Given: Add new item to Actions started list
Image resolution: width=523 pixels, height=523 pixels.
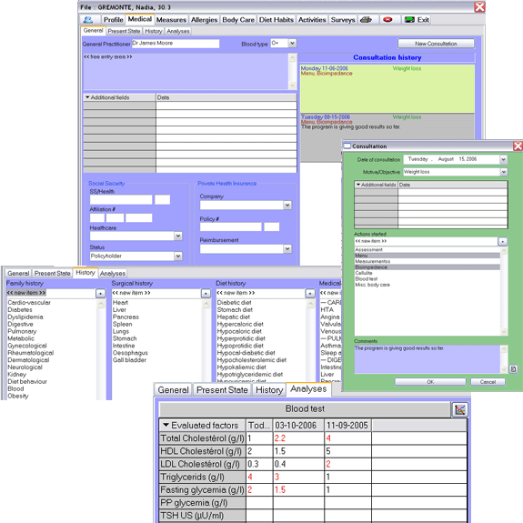Looking at the screenshot, I should pyautogui.click(x=503, y=241).
